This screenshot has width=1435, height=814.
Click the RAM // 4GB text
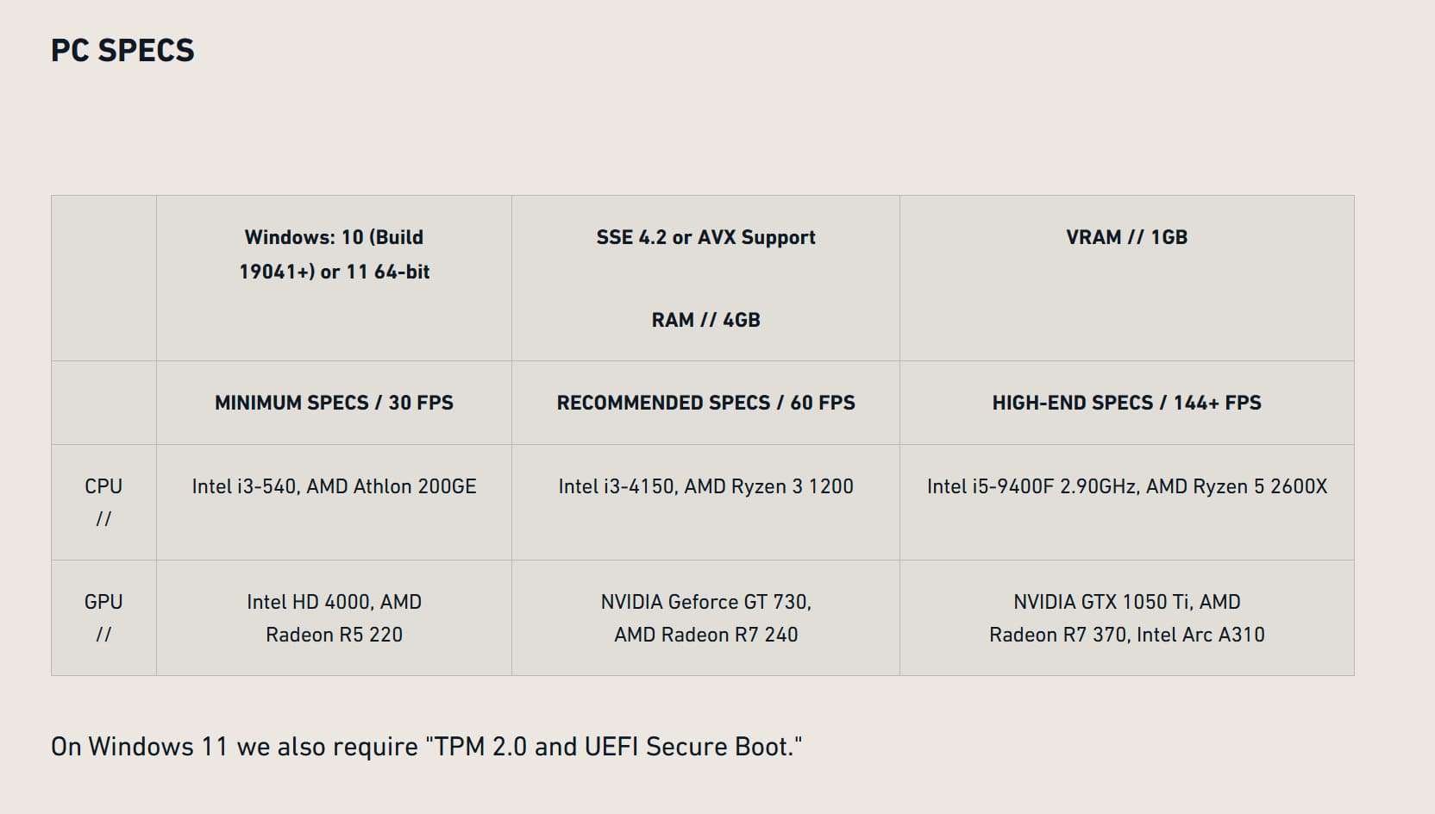705,320
